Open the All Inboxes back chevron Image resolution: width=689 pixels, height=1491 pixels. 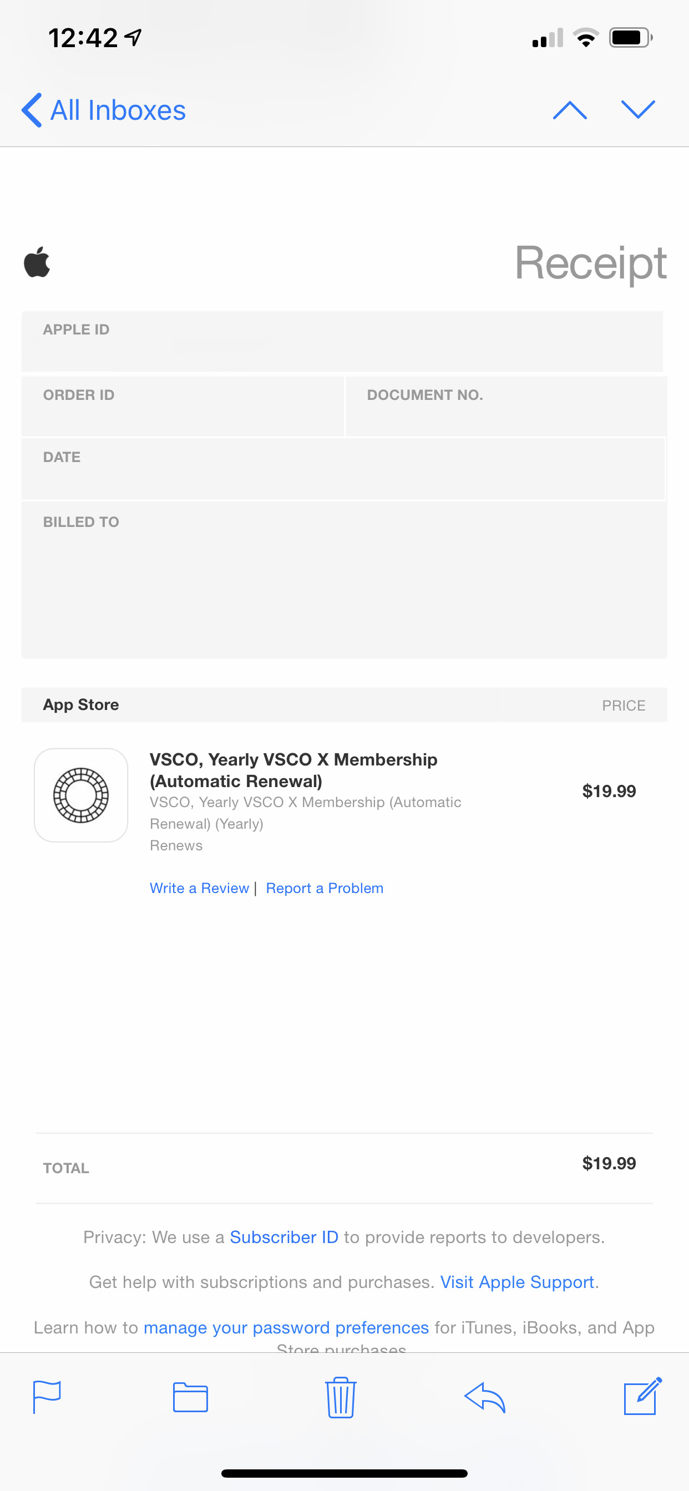[103, 109]
